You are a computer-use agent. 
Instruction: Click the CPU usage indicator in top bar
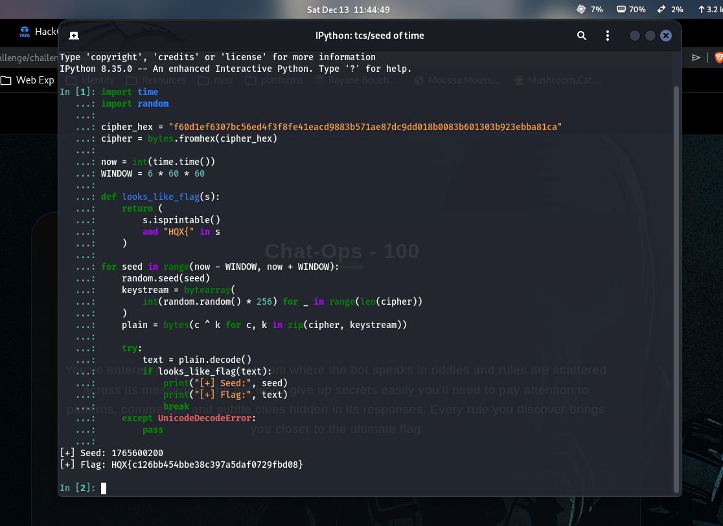click(x=590, y=9)
